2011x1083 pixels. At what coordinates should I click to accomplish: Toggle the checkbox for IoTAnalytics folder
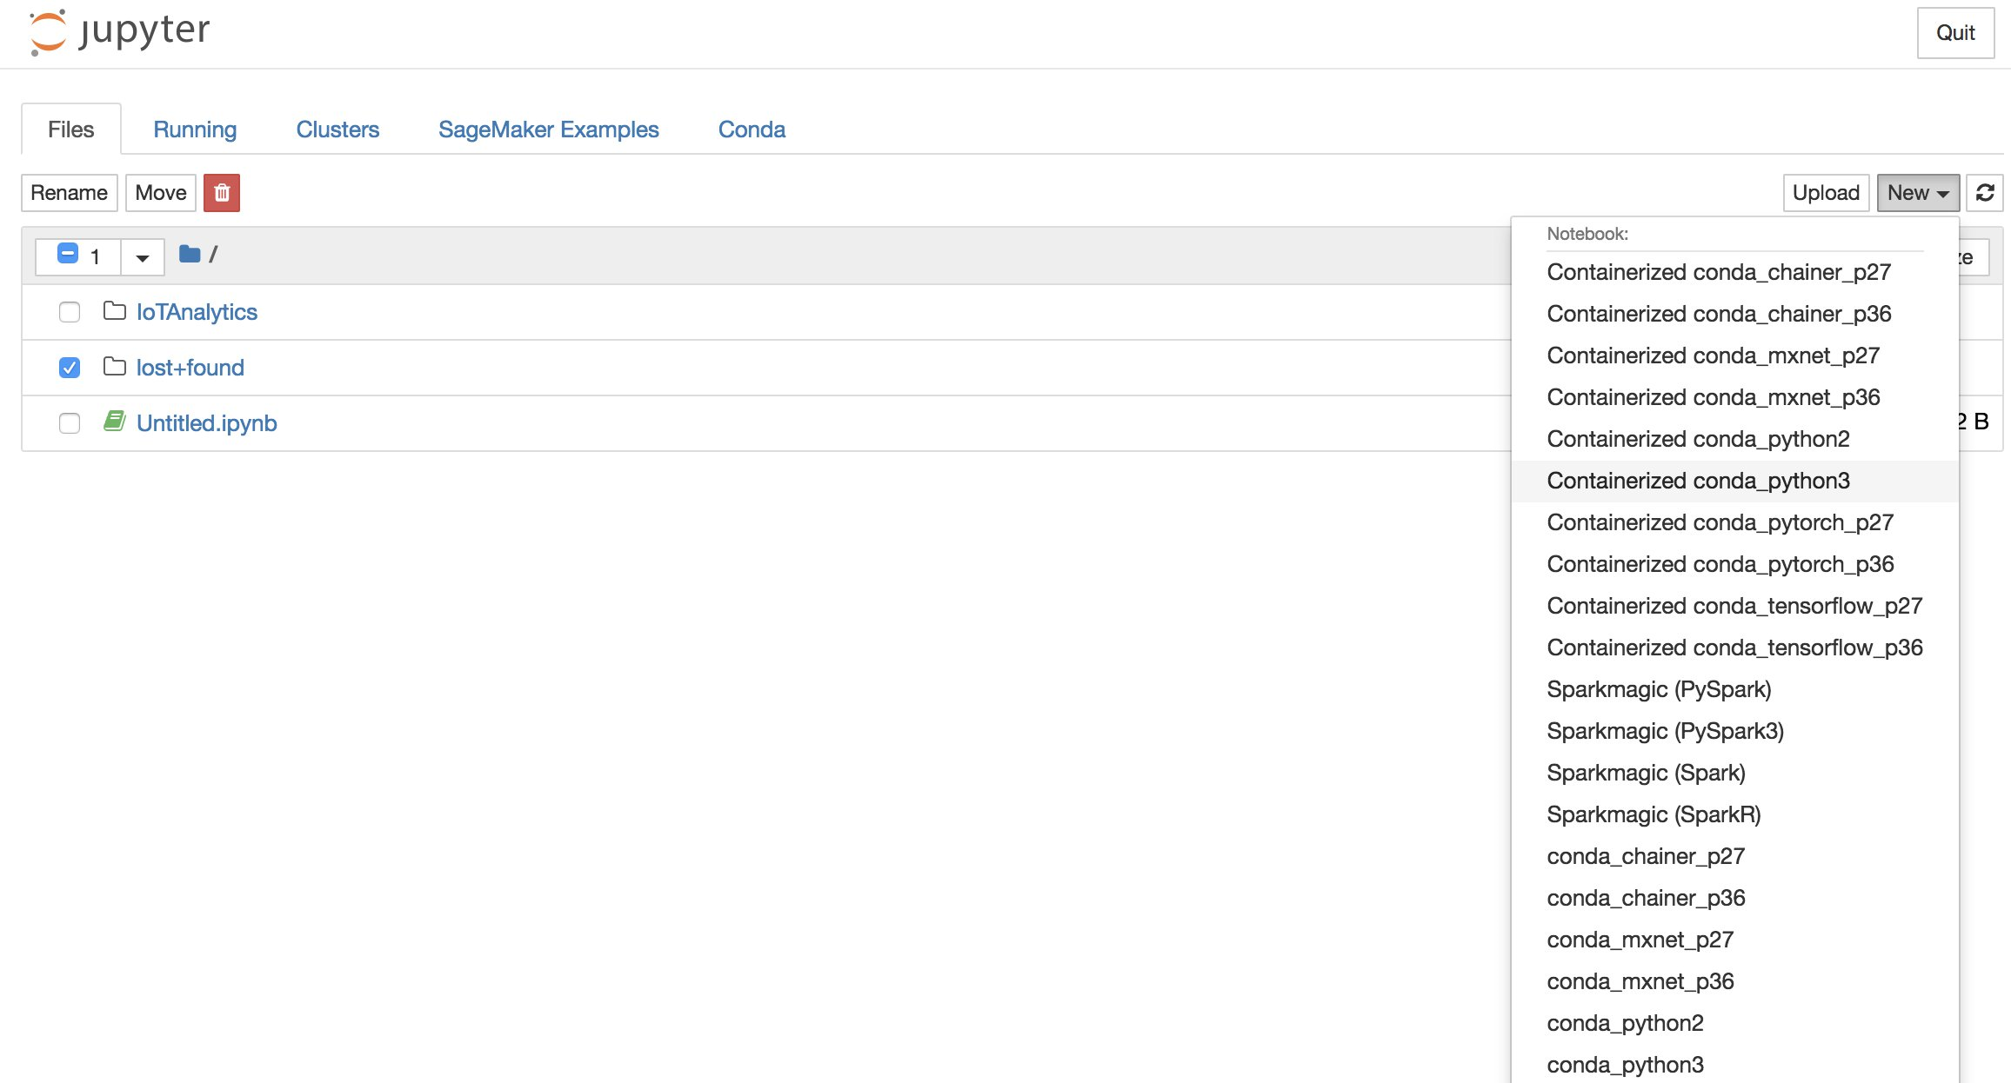68,311
